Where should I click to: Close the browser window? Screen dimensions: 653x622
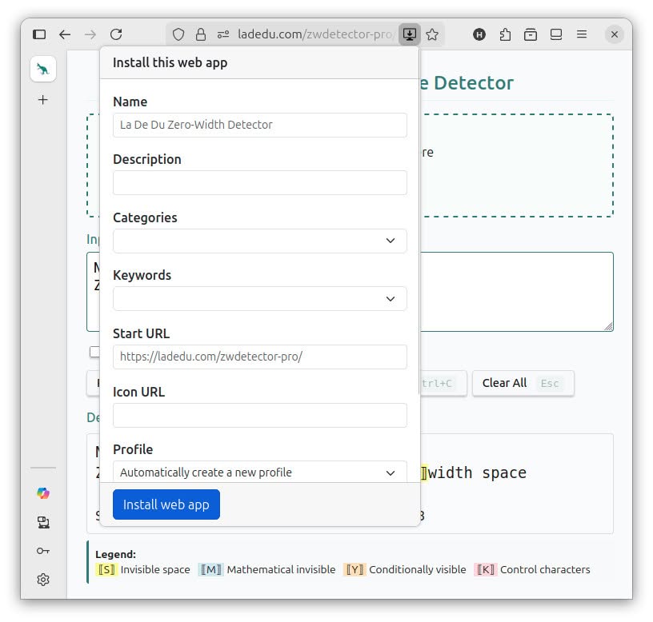coord(615,34)
